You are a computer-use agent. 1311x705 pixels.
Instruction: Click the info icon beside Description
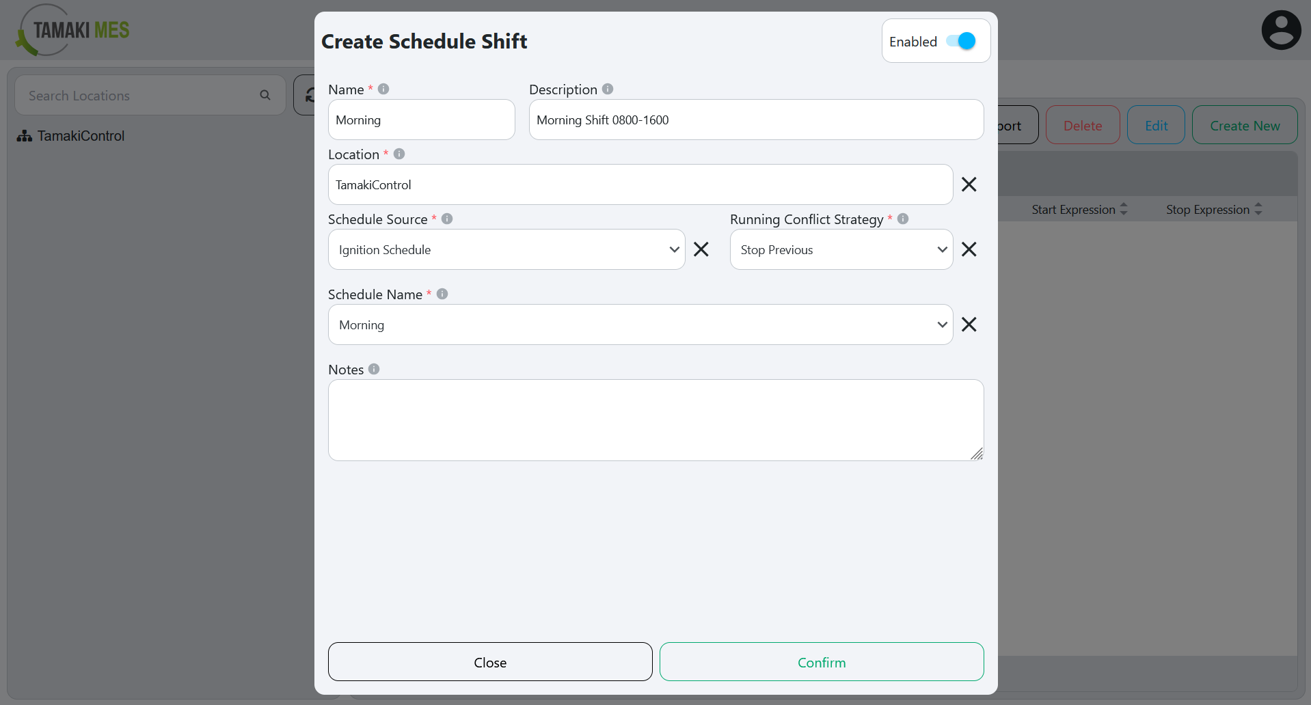point(608,89)
